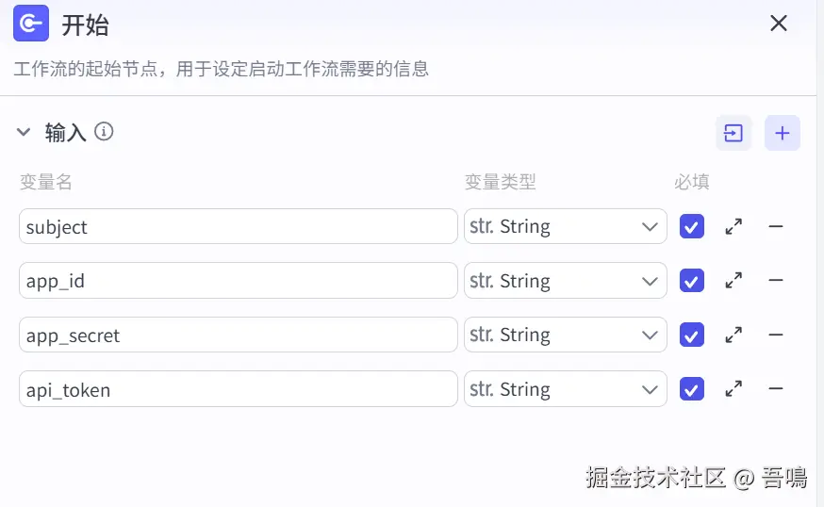Viewport: 824px width, 507px height.
Task: Expand the app_secret variable row editor
Action: click(x=733, y=335)
